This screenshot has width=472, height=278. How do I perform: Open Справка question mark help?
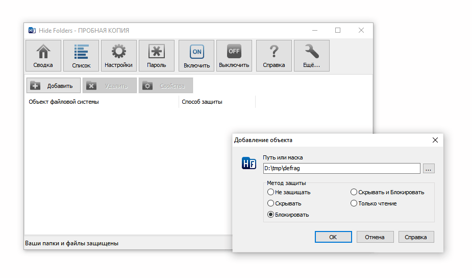(274, 56)
